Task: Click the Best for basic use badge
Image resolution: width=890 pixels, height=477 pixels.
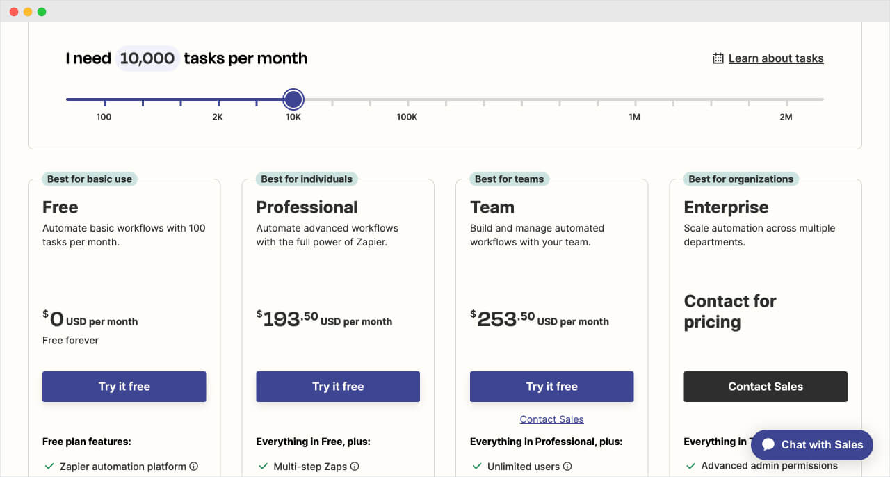Action: (90, 179)
